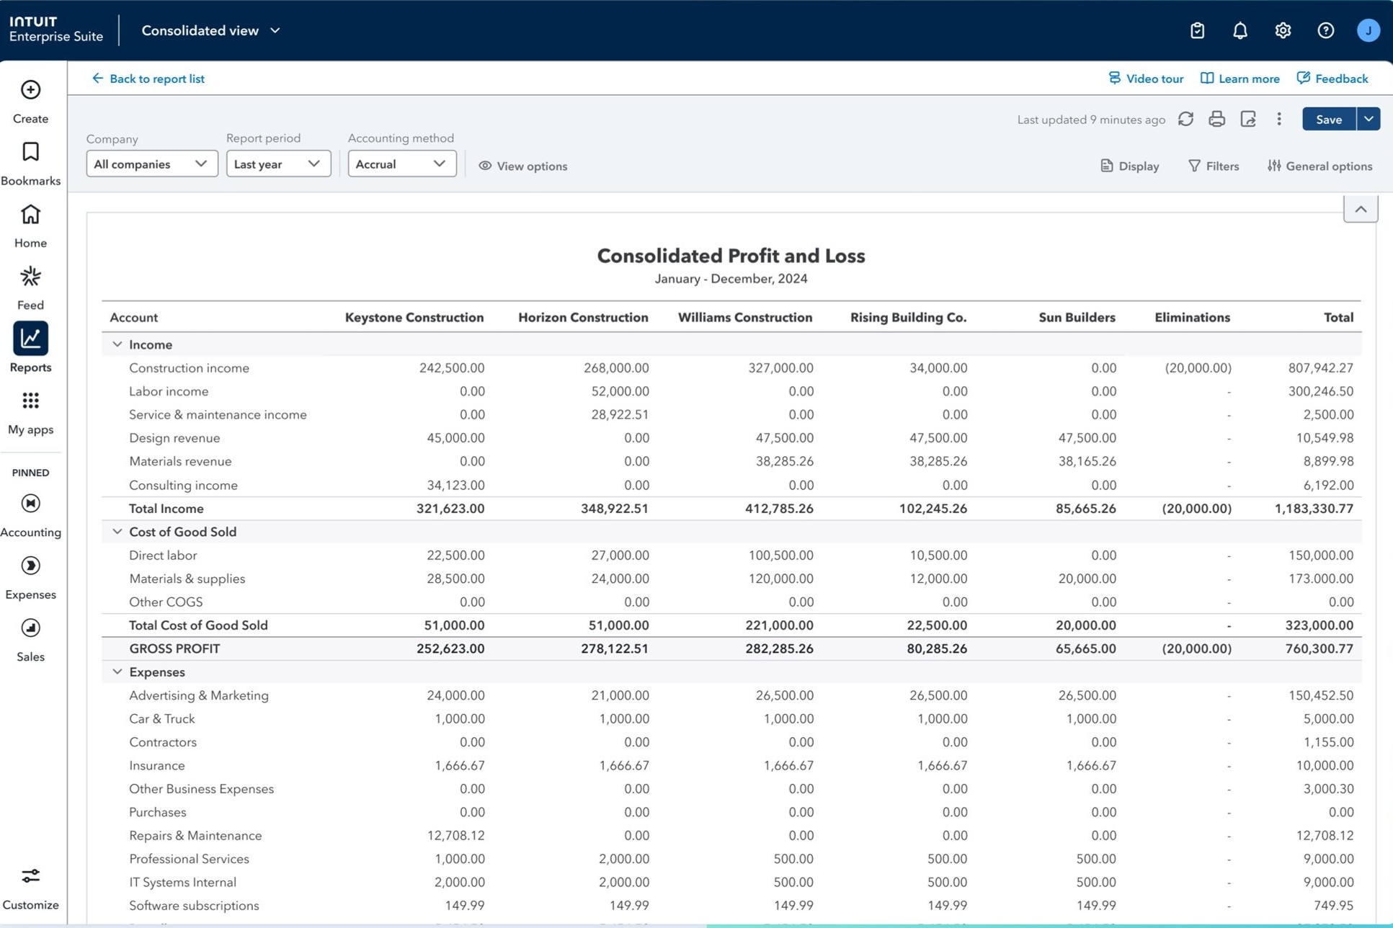Collapse the Income section

117,344
